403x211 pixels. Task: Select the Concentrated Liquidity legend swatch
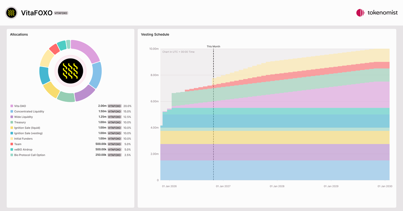coord(12,112)
